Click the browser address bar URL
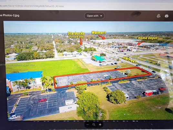 pyautogui.click(x=32, y=6)
